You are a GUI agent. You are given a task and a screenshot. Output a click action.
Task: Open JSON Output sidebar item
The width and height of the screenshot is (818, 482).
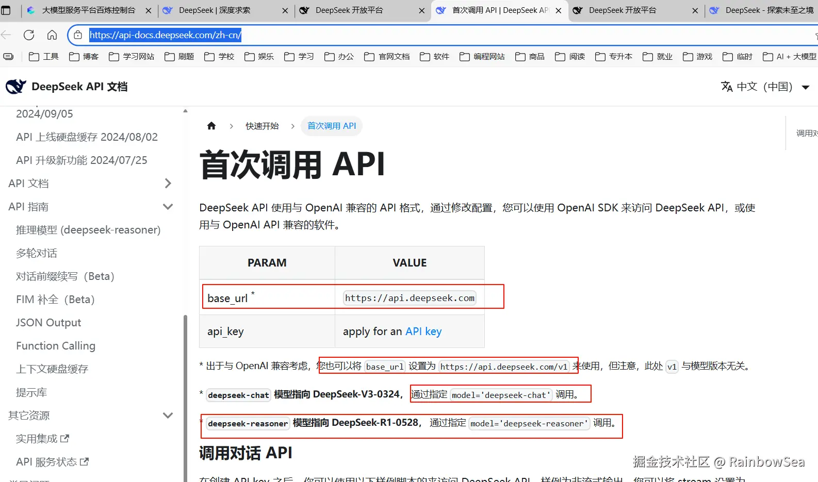(48, 323)
